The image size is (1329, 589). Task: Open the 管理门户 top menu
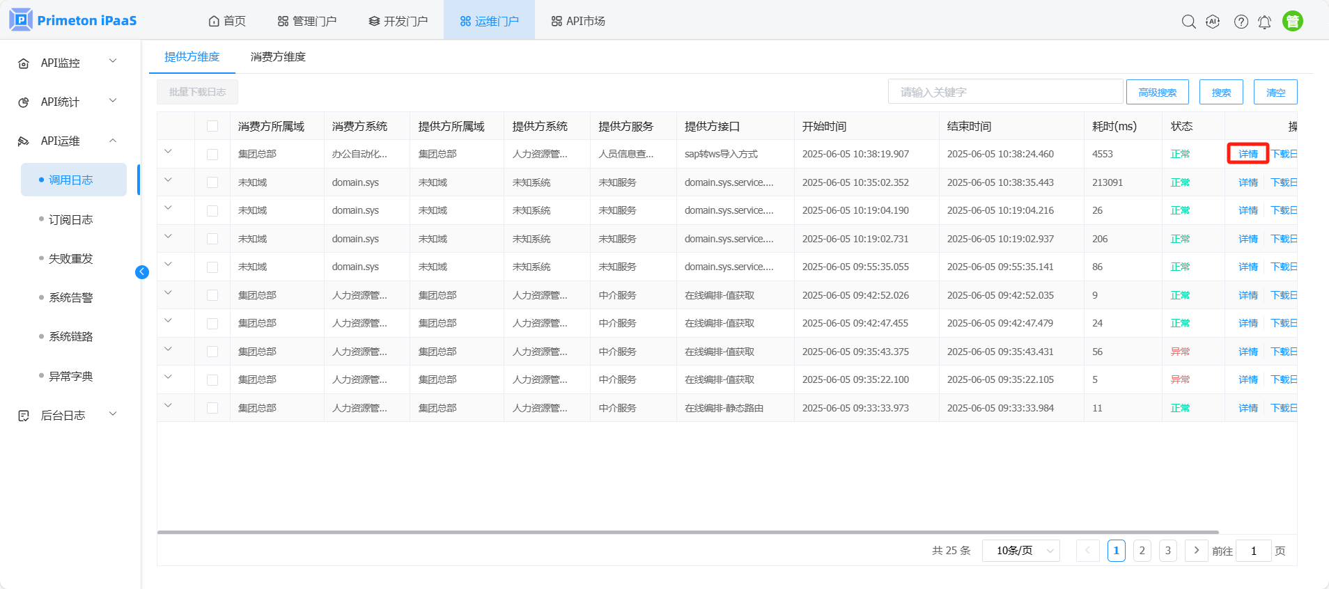coord(306,21)
